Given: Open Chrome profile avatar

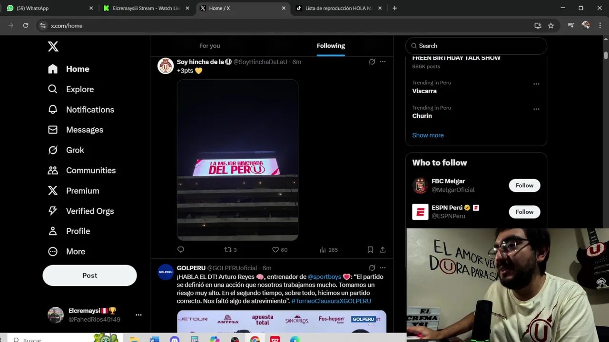Looking at the screenshot, I should 586,26.
